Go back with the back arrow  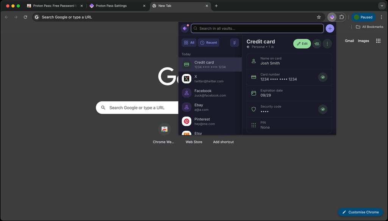pyautogui.click(x=7, y=17)
